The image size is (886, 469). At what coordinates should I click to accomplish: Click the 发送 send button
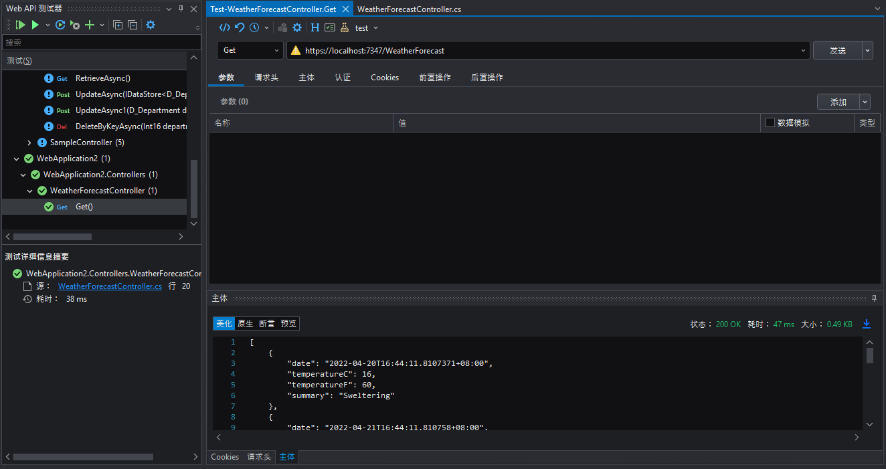click(837, 50)
